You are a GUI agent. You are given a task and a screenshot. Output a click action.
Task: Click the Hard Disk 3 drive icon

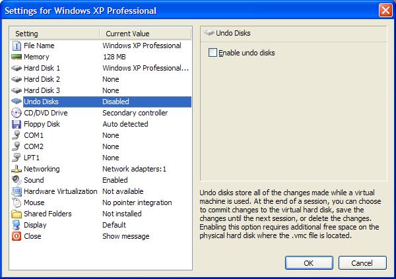tap(16, 90)
